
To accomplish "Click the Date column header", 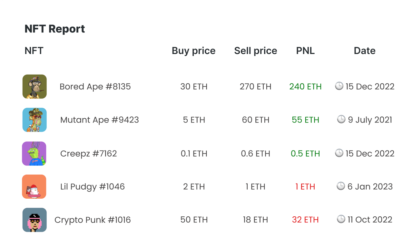I will pyautogui.click(x=365, y=51).
